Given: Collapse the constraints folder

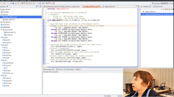Looking at the screenshot, I should pyautogui.click(x=1, y=30).
